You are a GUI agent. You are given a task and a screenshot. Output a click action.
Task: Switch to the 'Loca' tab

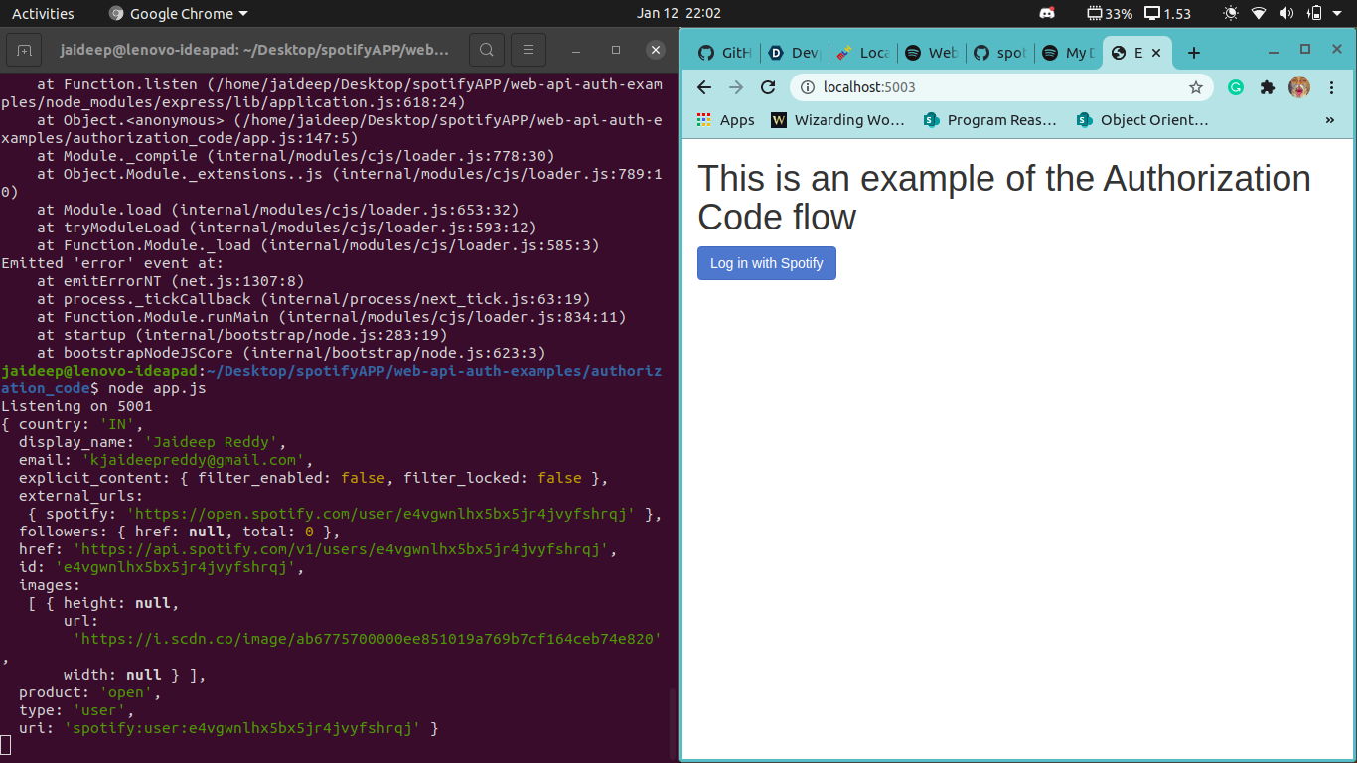(x=863, y=53)
